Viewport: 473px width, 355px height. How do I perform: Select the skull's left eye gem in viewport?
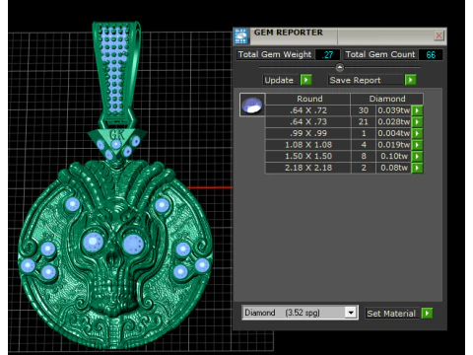click(x=93, y=242)
